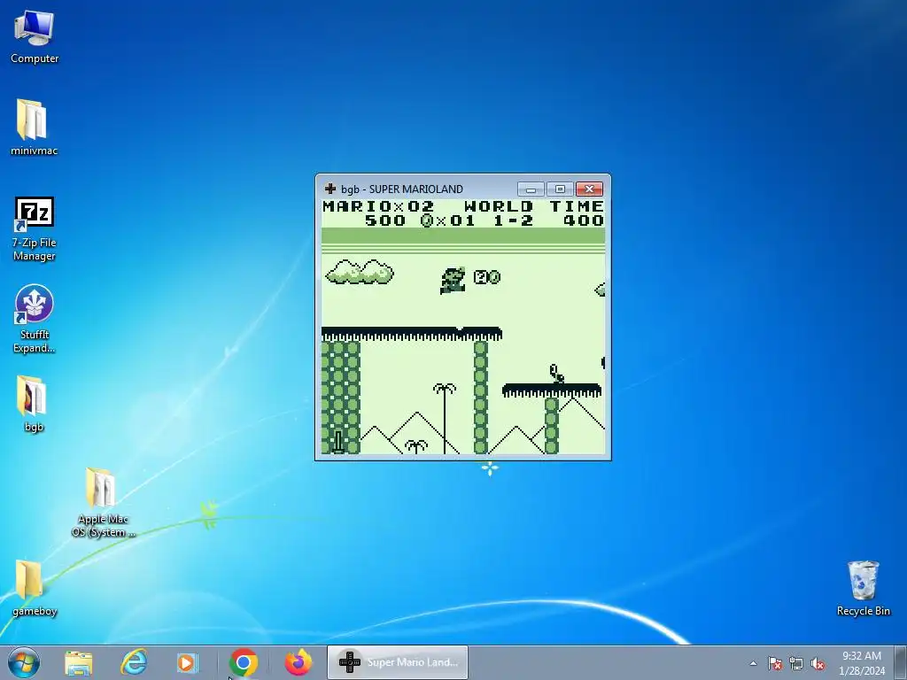Launch Google Chrome from the taskbar
The height and width of the screenshot is (680, 907).
[243, 662]
